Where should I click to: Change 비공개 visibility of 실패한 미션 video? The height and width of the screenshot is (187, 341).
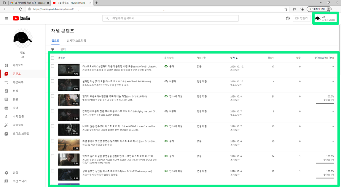[x=170, y=81]
